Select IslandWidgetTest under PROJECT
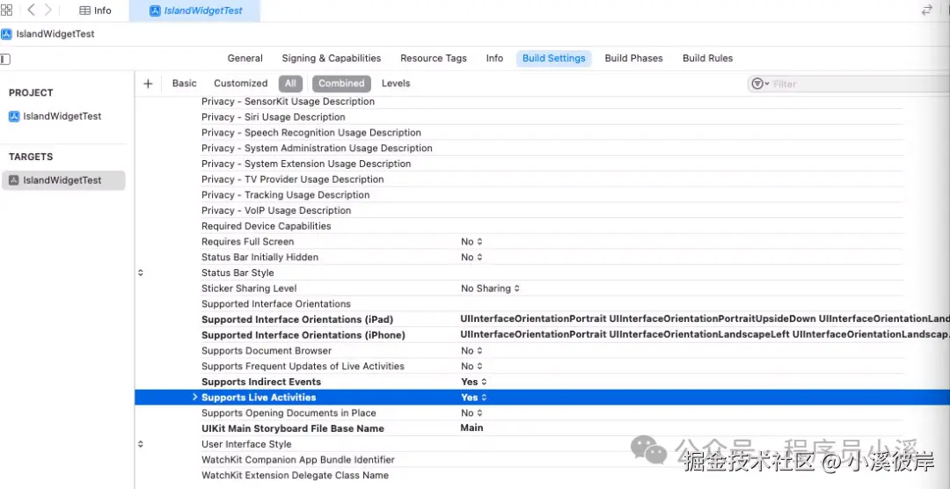This screenshot has height=489, width=950. pyautogui.click(x=62, y=116)
